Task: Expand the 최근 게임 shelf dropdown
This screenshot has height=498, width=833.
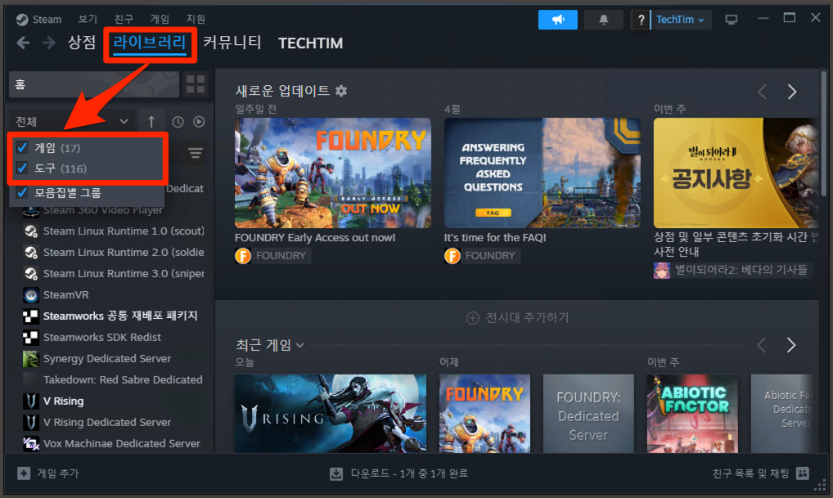Action: pos(270,345)
